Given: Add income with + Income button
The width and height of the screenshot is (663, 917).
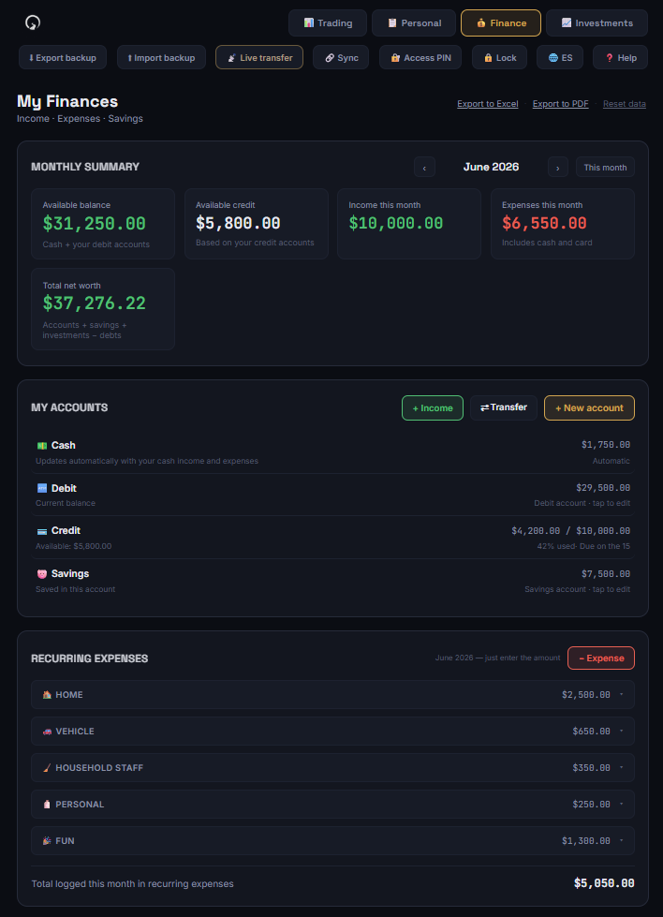Looking at the screenshot, I should (x=433, y=407).
